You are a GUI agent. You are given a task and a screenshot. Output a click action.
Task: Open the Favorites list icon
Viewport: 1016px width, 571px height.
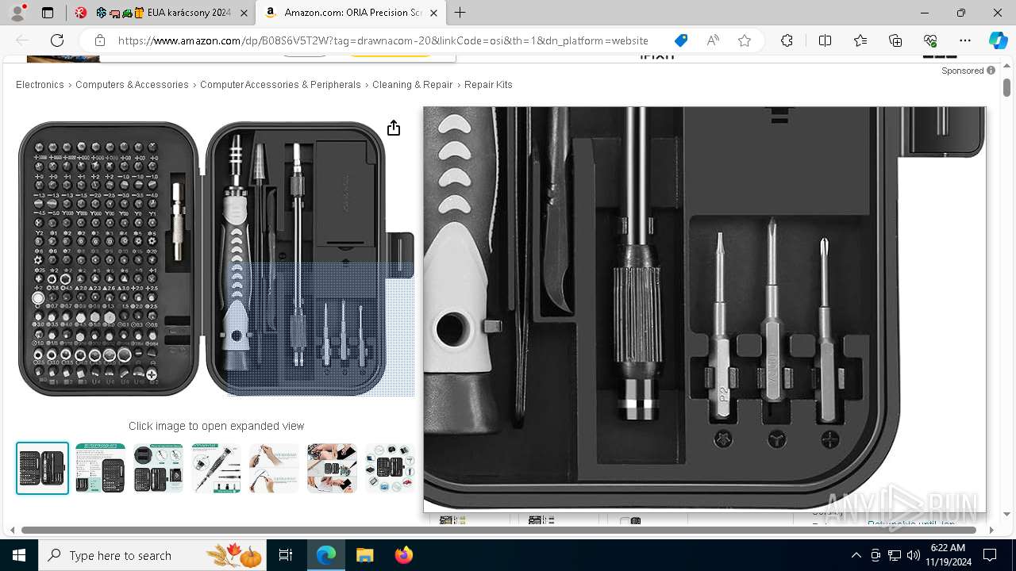pyautogui.click(x=860, y=40)
